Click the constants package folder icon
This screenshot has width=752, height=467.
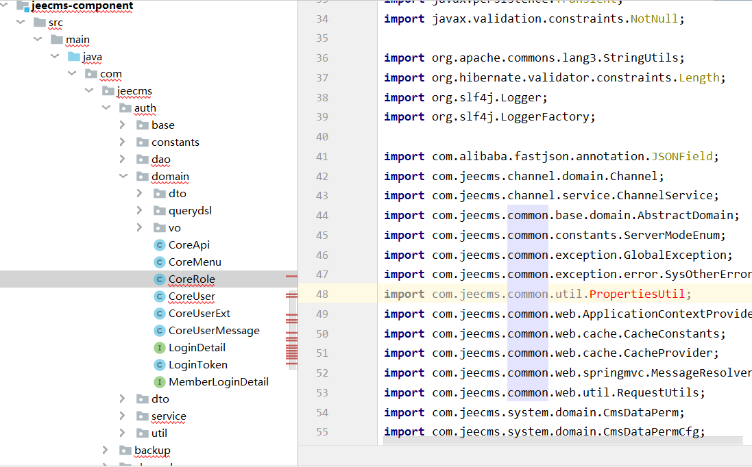(143, 142)
